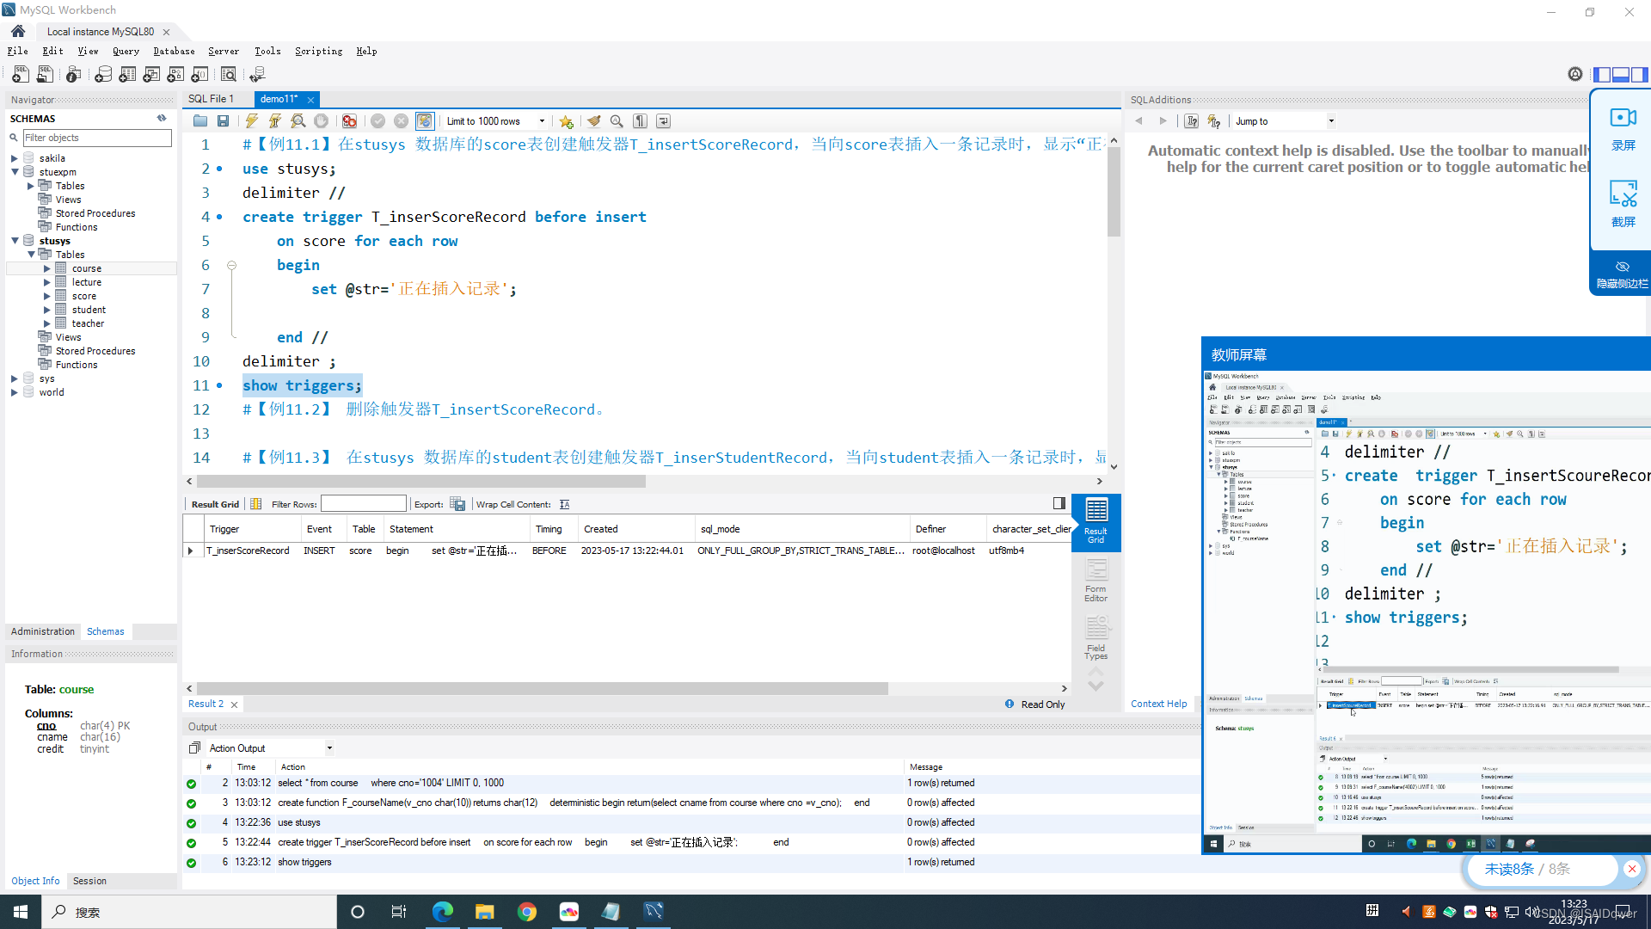
Task: Click the Explain query magnifier icon
Action: coord(298,121)
